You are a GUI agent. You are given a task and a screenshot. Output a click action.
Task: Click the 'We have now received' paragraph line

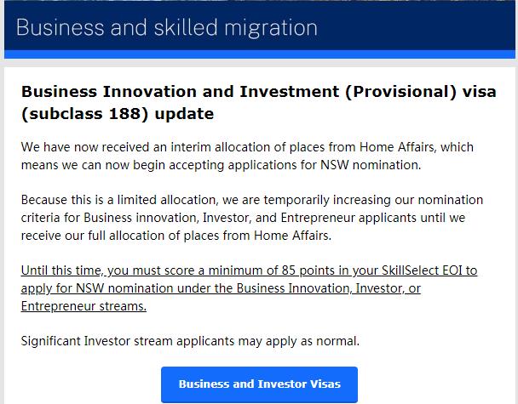pyautogui.click(x=247, y=147)
